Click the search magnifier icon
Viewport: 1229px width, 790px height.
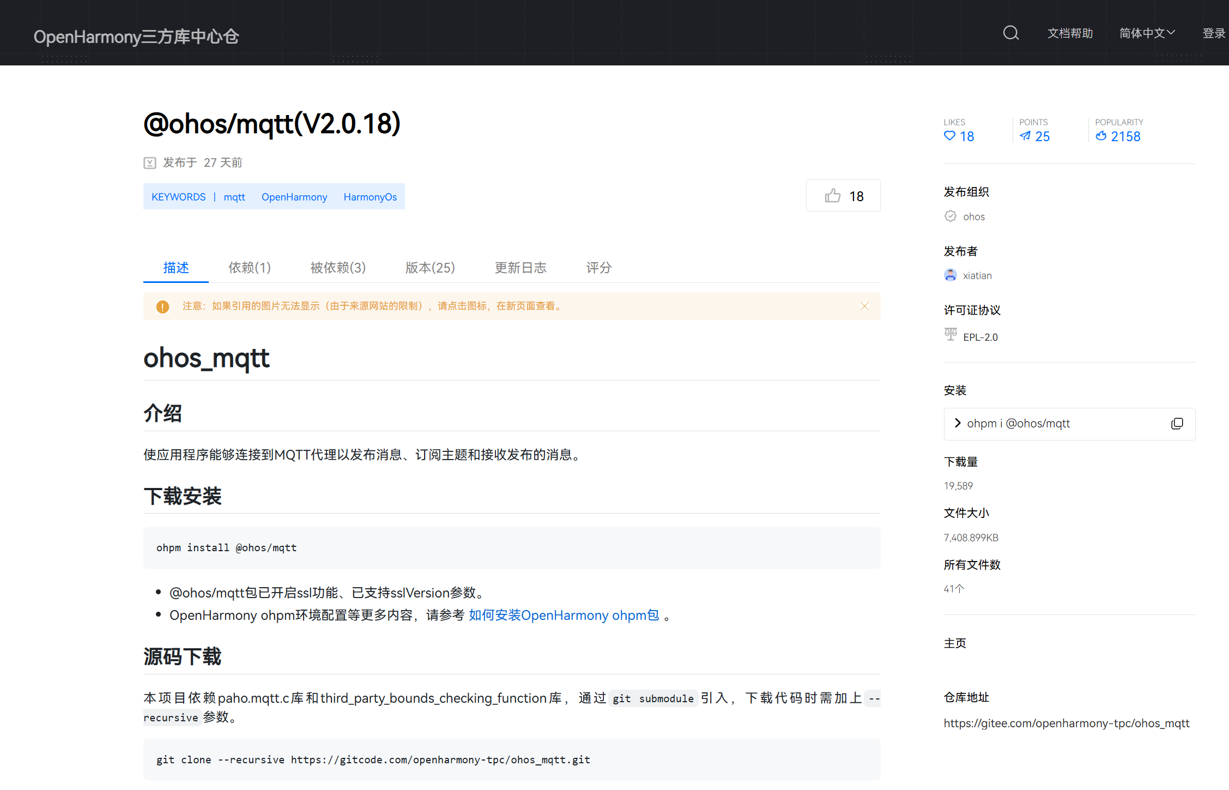(x=1010, y=33)
